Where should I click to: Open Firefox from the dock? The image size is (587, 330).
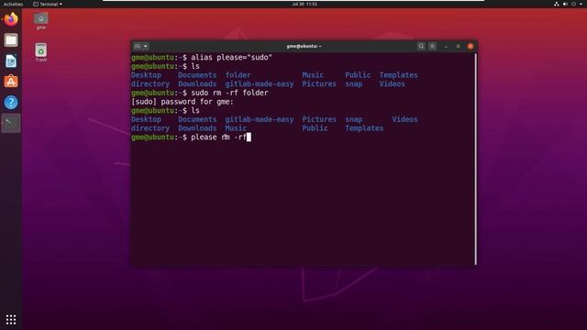(x=11, y=19)
